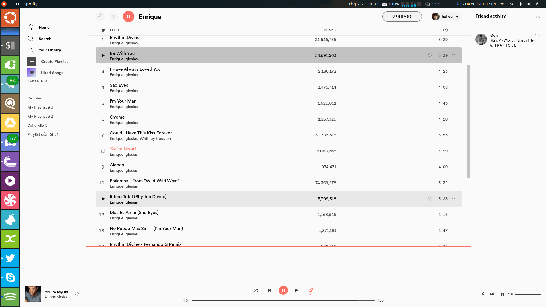Open more options for Be With You

pyautogui.click(x=454, y=55)
